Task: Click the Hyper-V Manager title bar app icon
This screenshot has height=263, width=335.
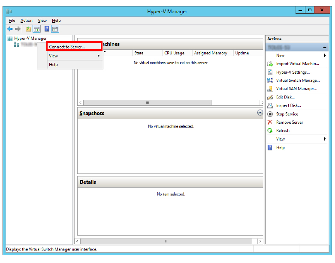Action: click(9, 11)
